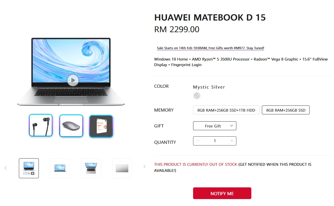Choose 8GB RAM+256GB SSD+1TB HDD option
This screenshot has width=334, height=206.
point(226,110)
